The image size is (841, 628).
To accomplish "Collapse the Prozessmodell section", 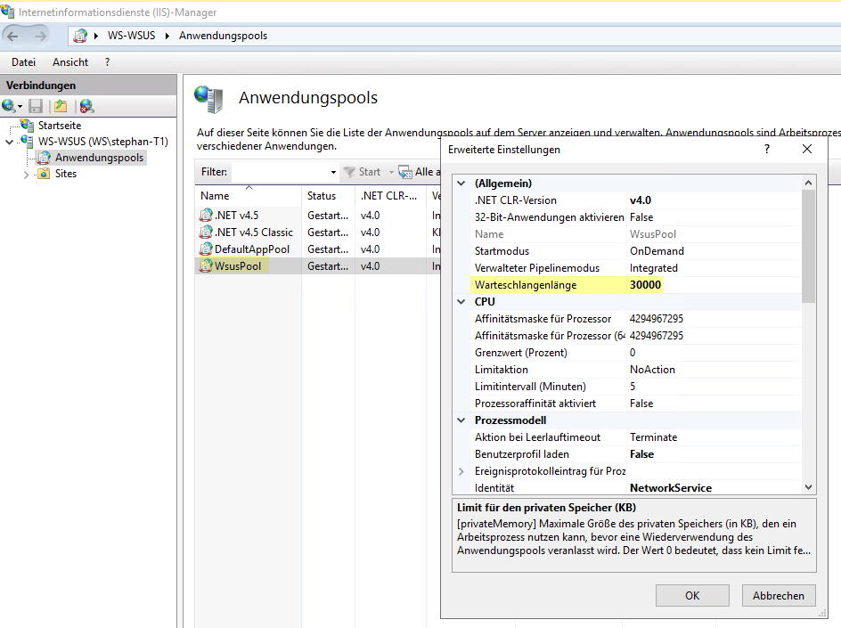I will tap(461, 420).
